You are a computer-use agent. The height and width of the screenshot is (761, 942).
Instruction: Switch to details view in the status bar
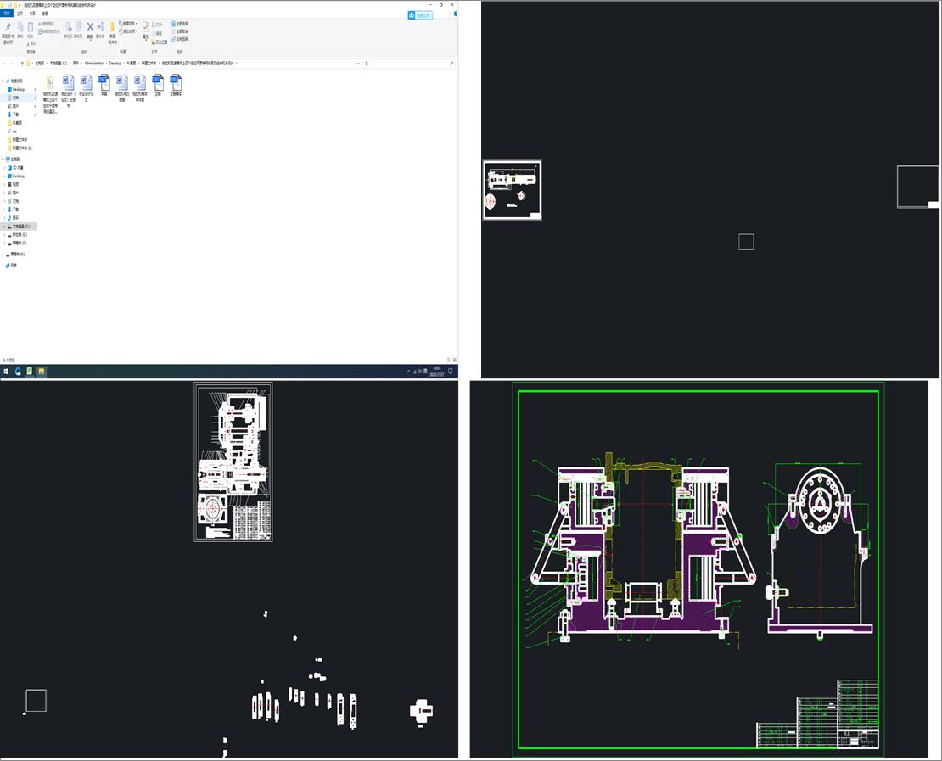tap(450, 360)
